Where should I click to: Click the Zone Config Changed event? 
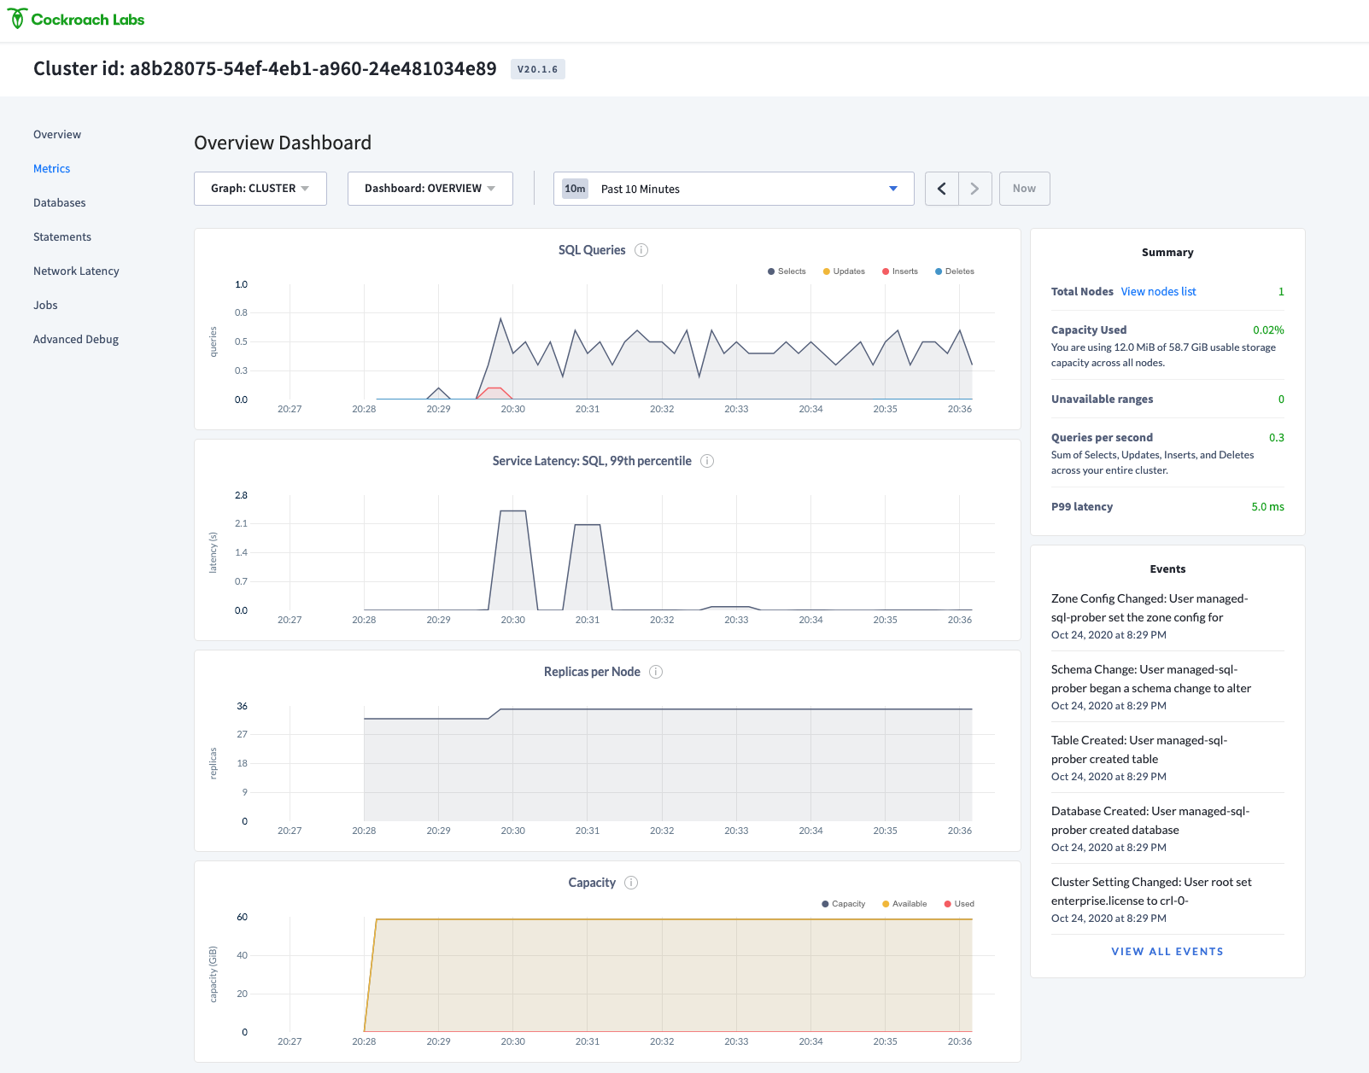coord(1167,616)
